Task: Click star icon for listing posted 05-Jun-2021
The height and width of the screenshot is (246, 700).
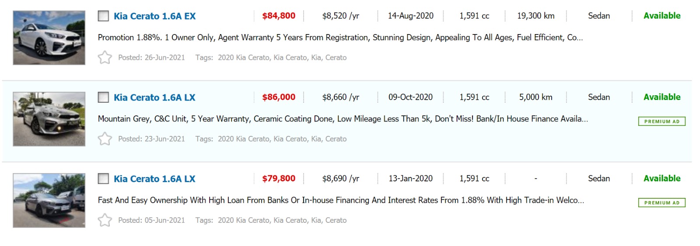Action: click(105, 220)
